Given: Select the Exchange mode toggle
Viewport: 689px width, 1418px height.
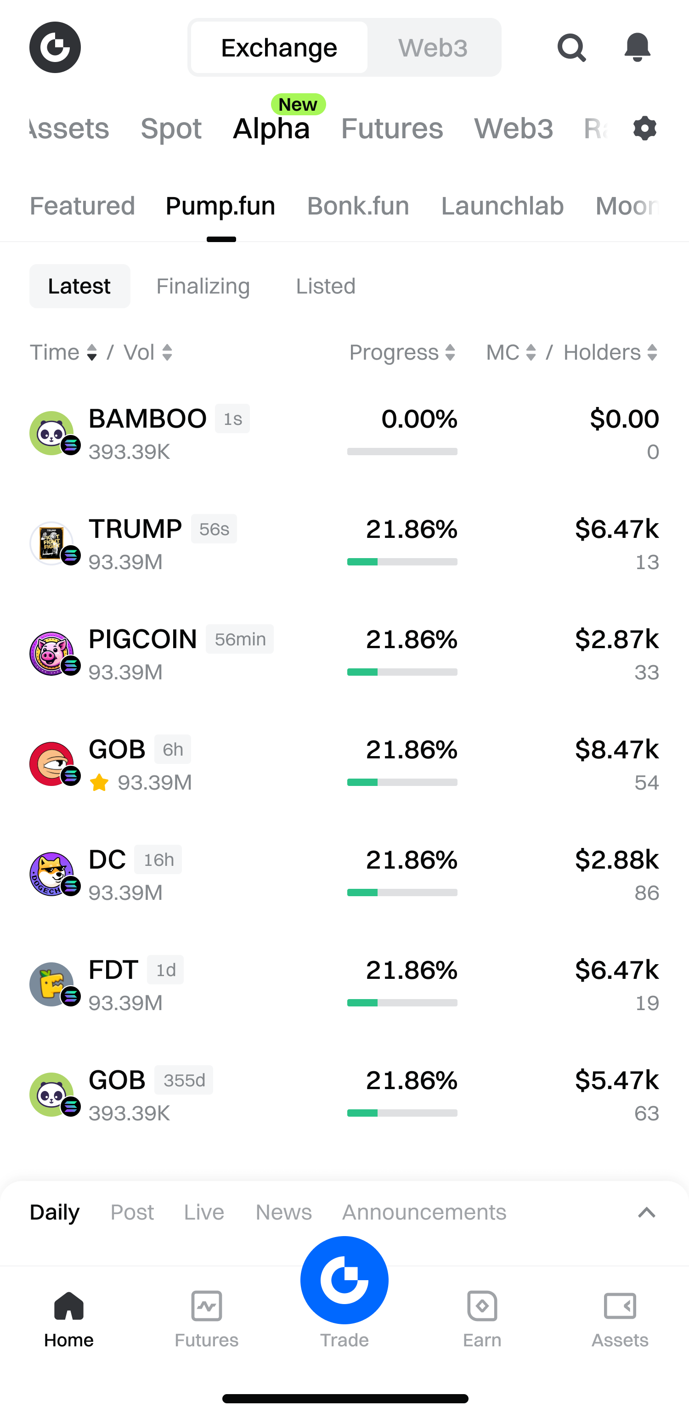Looking at the screenshot, I should point(279,48).
